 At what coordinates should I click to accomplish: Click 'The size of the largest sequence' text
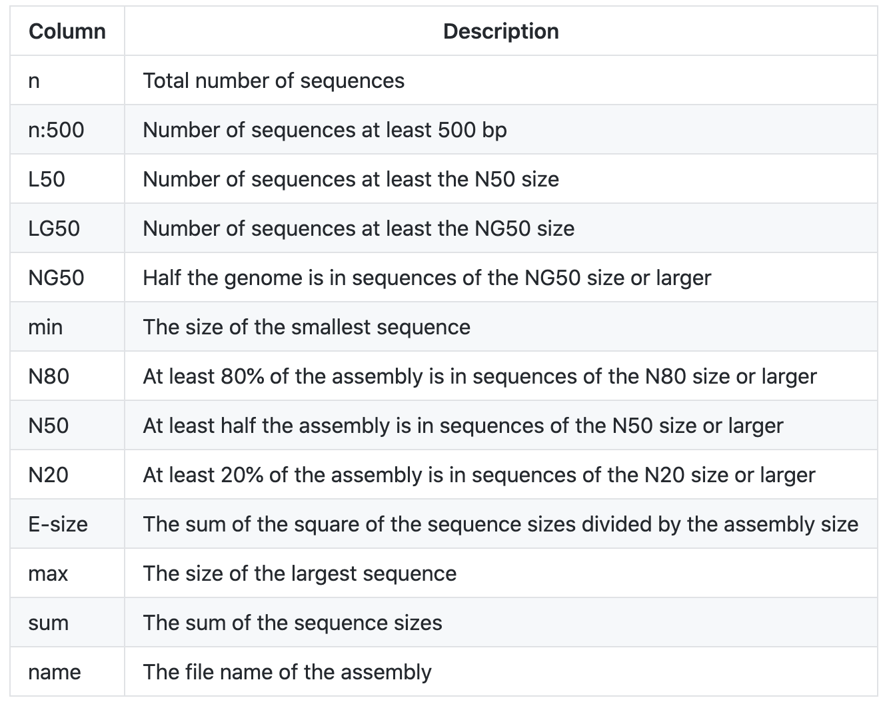pos(300,573)
